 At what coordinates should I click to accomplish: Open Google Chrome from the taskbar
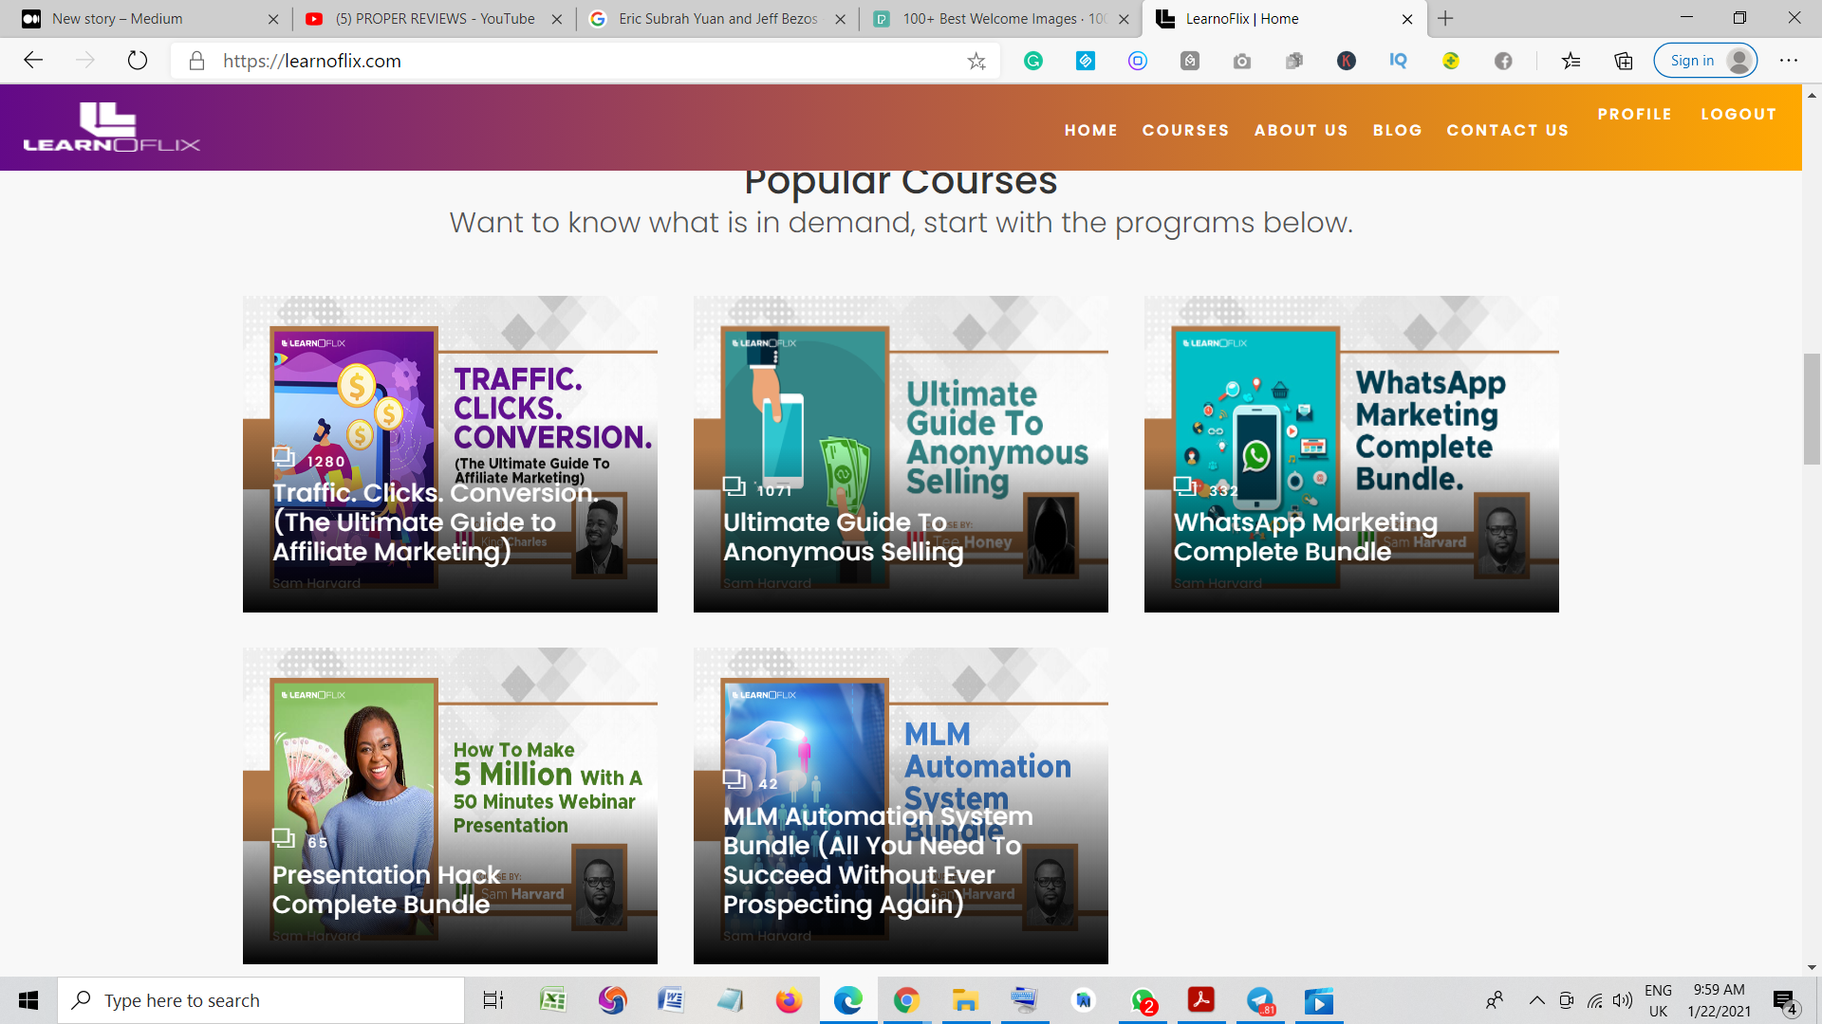coord(906,1000)
